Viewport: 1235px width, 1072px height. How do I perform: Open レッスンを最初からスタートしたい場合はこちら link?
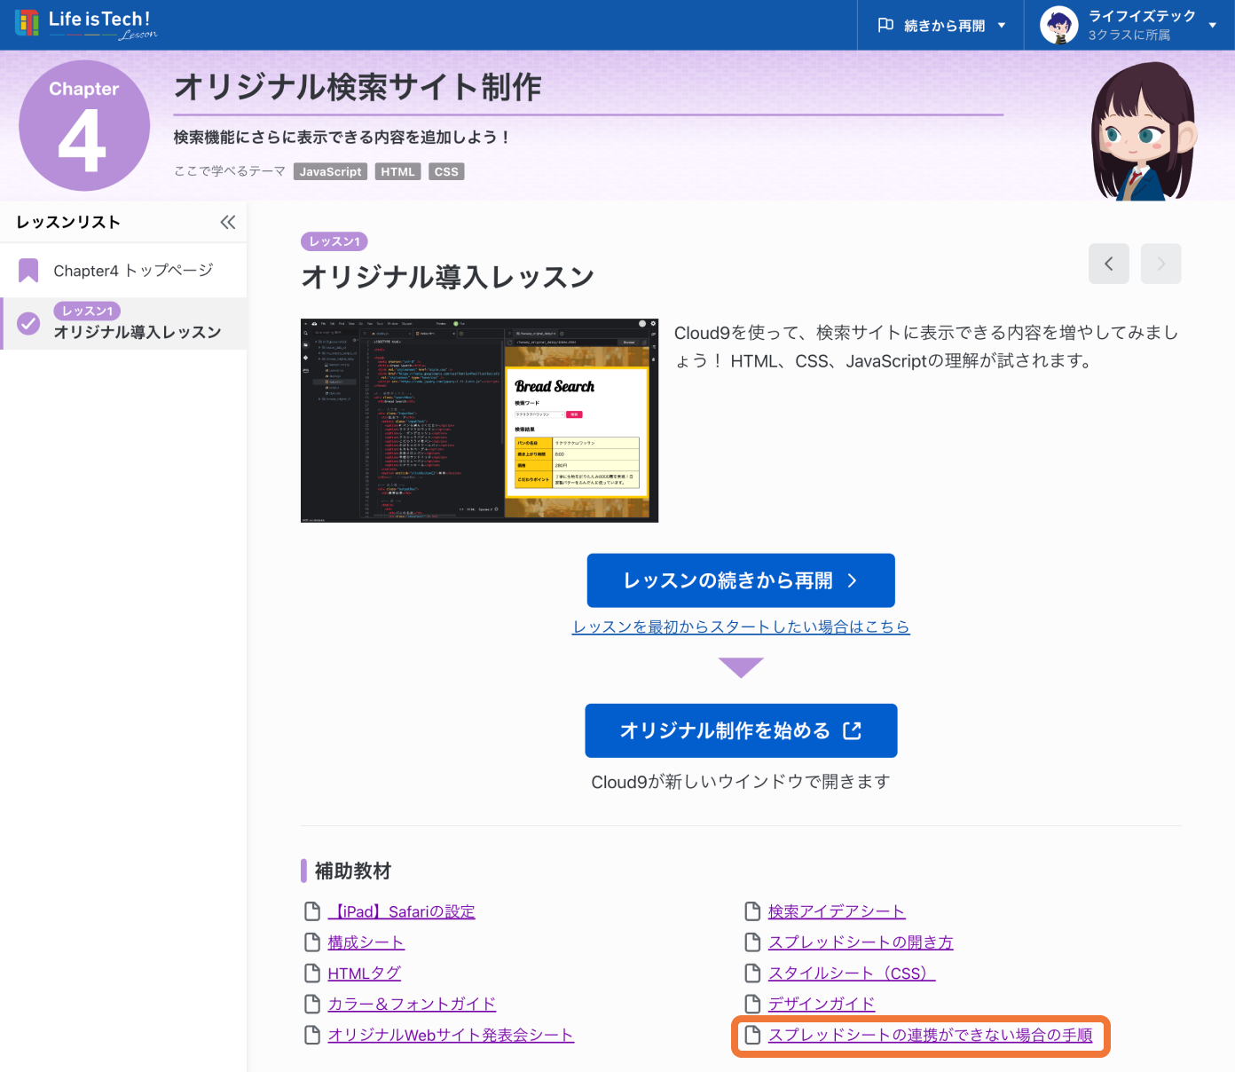click(741, 627)
